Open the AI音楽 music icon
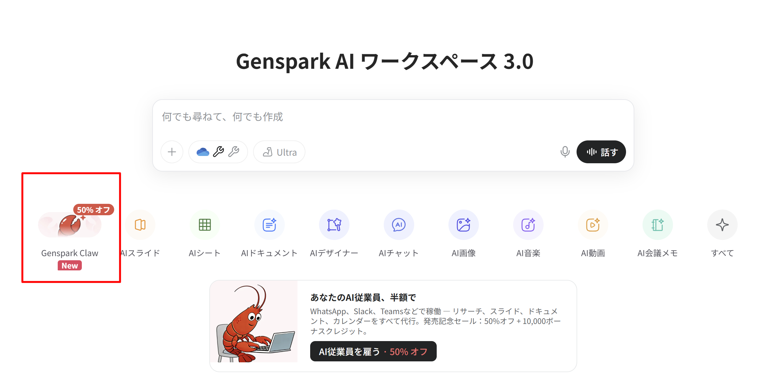 tap(528, 225)
